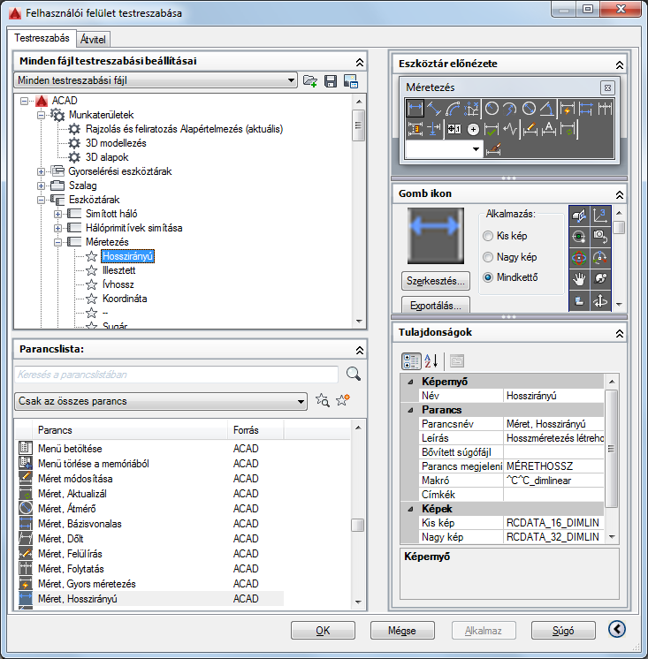Image resolution: width=648 pixels, height=659 pixels.
Task: Click the Szerkesztés... button
Action: (x=436, y=281)
